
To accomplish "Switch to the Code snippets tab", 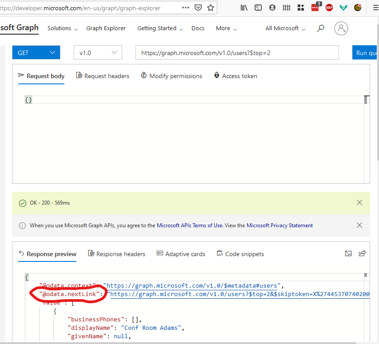I will (240, 254).
